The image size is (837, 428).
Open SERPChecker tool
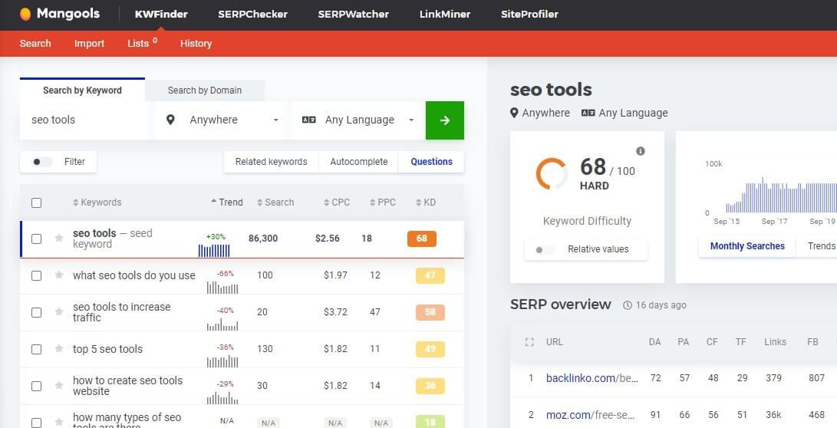[252, 15]
